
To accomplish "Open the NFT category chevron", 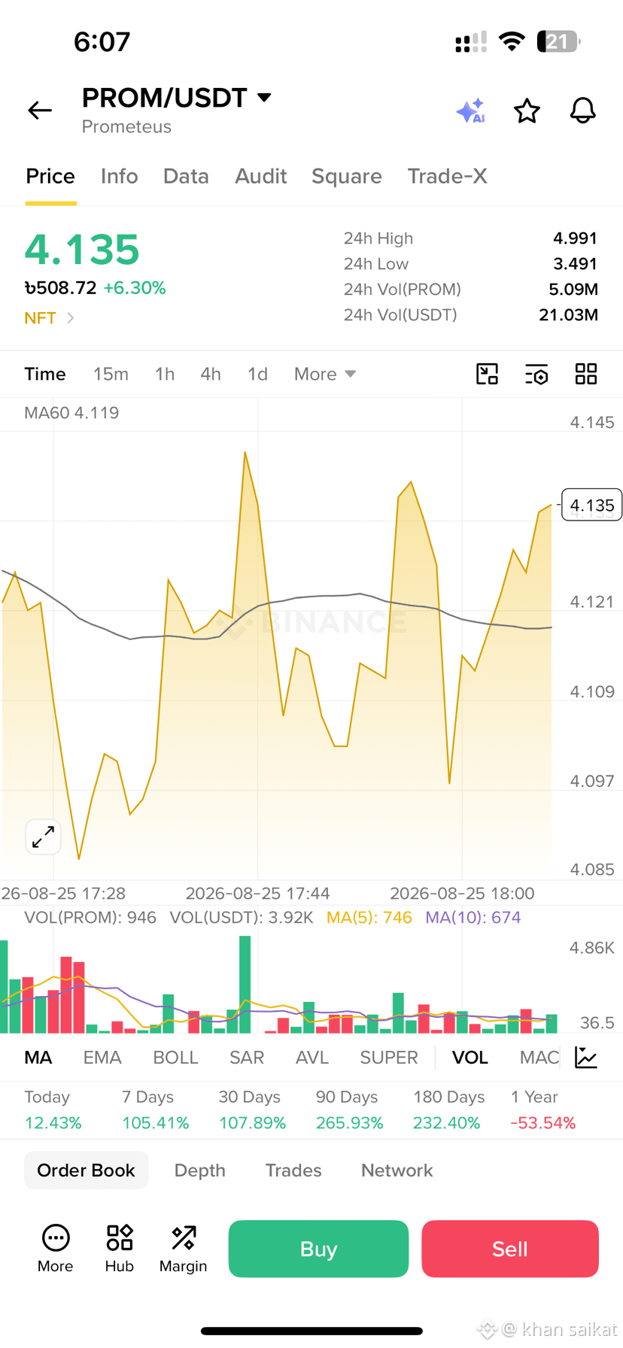I will point(70,318).
